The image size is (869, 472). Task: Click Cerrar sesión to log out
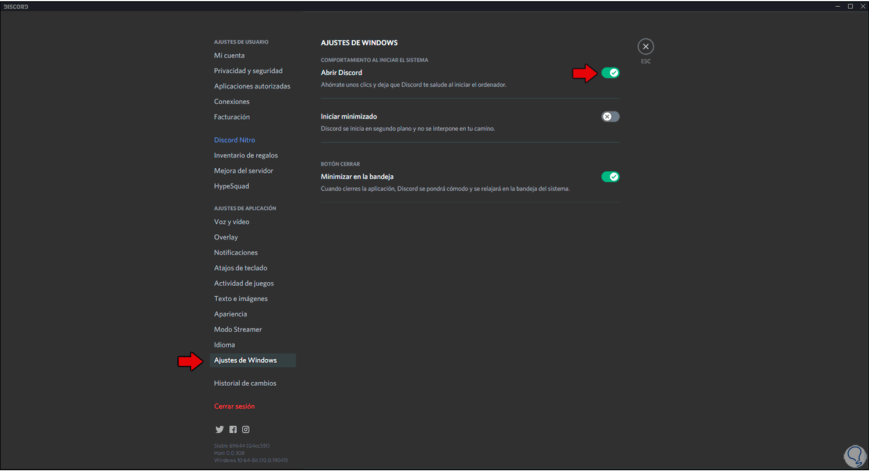pos(234,407)
